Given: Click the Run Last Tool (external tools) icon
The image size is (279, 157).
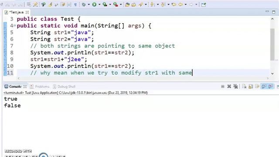Looking at the screenshot, I should (116, 4).
